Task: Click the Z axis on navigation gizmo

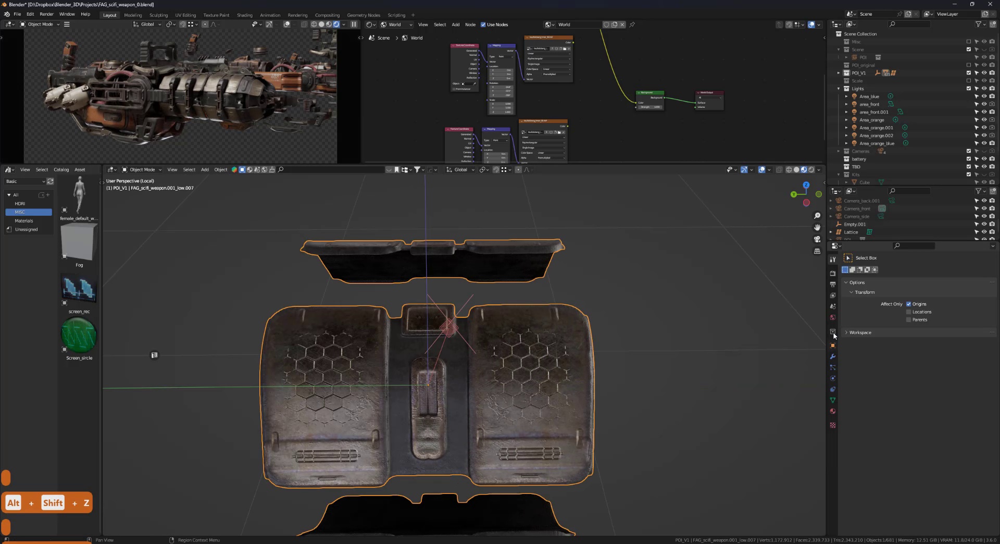Action: click(x=806, y=185)
